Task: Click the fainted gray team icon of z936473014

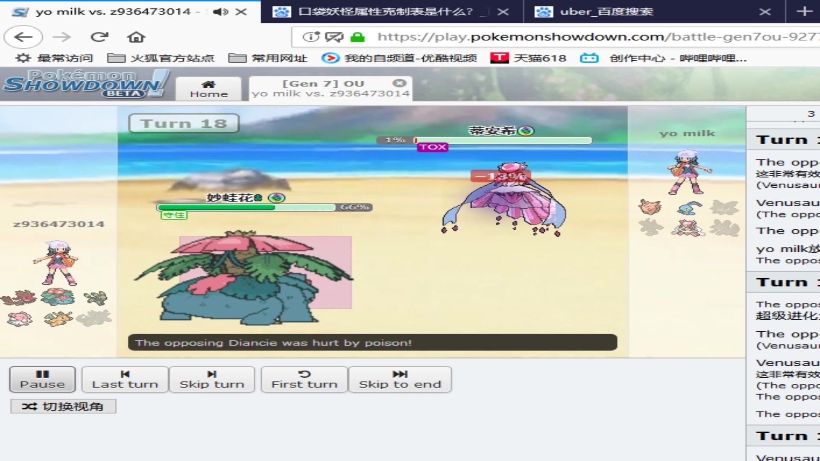Action: click(95, 318)
